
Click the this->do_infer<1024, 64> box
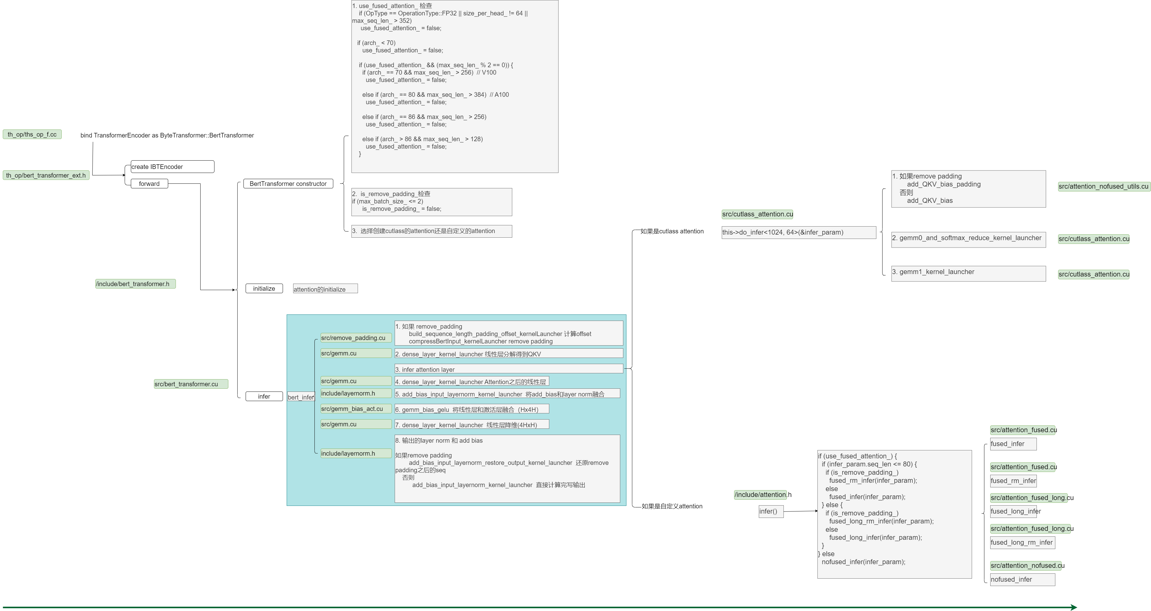tap(799, 232)
